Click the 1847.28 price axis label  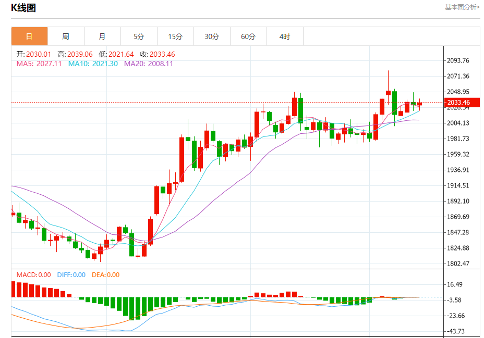click(458, 232)
